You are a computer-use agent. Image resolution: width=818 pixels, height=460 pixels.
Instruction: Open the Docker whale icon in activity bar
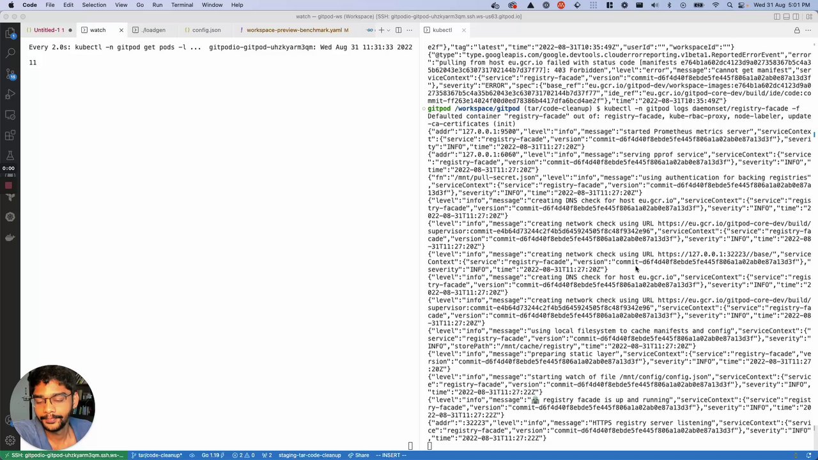point(10,238)
